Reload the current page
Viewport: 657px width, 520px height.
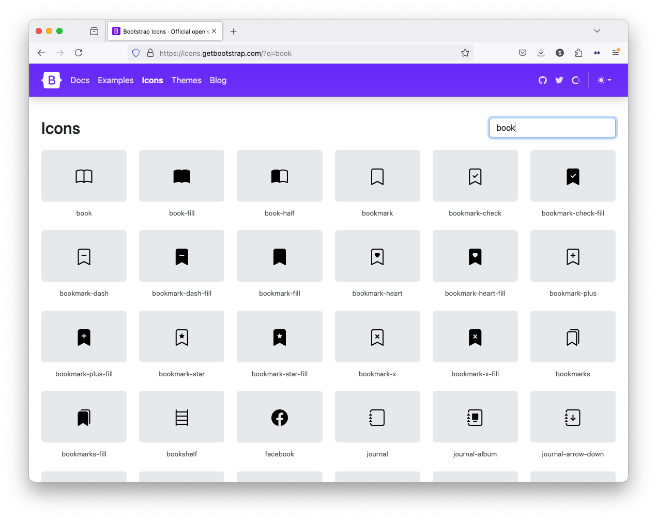79,53
